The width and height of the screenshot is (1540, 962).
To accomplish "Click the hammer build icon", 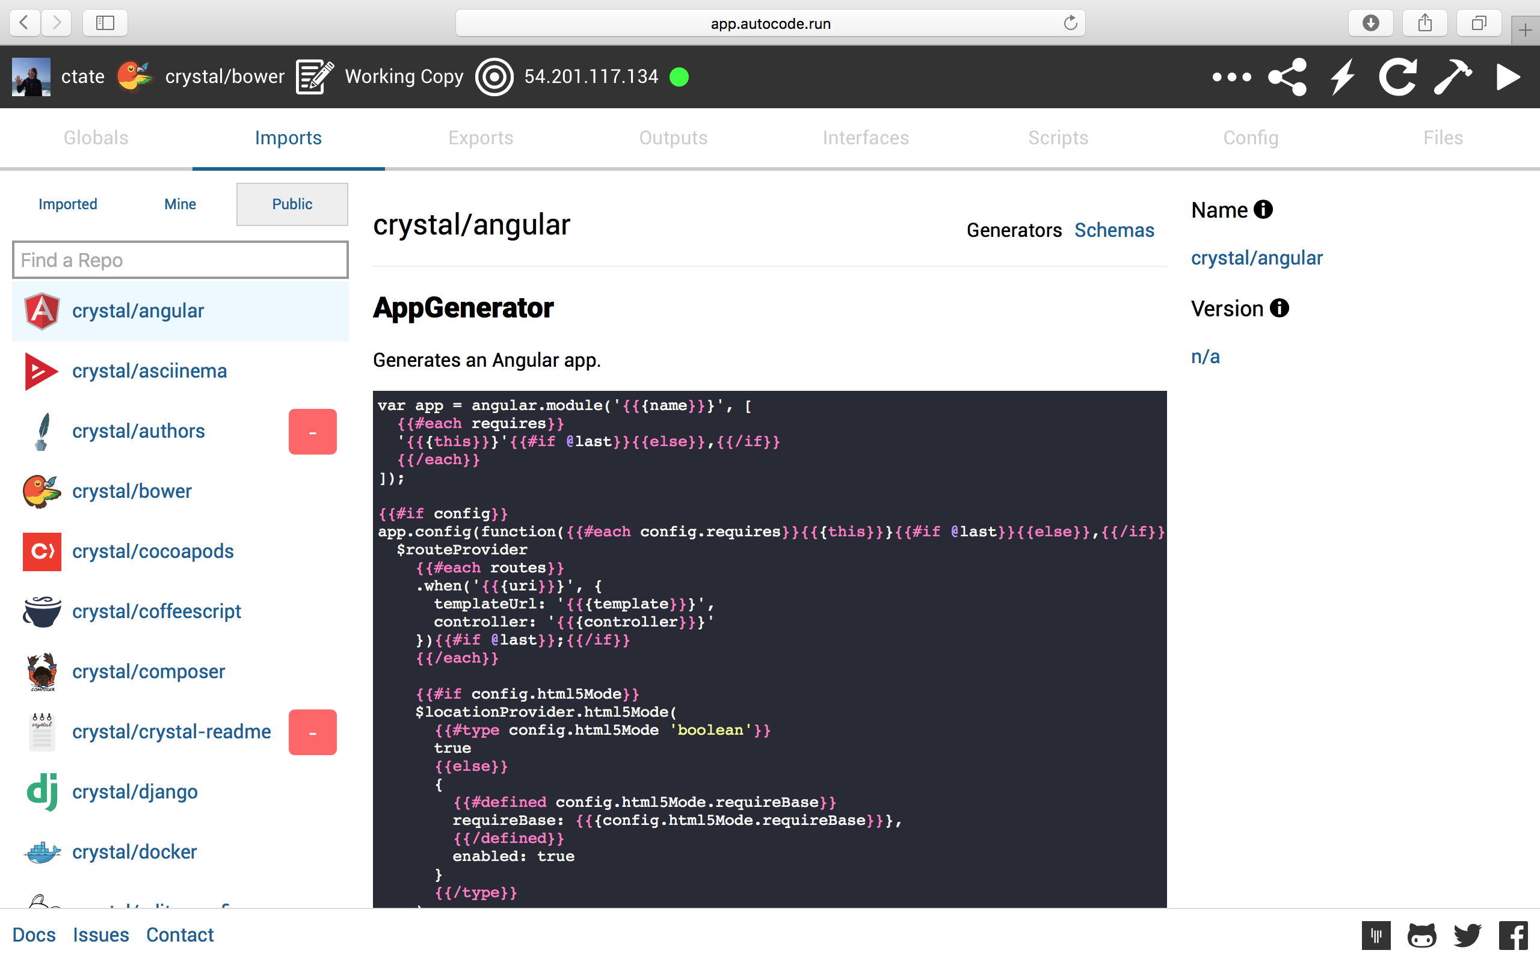I will pyautogui.click(x=1452, y=77).
